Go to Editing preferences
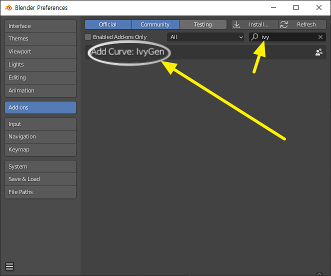Viewport: 331px width, 276px height. [40, 77]
